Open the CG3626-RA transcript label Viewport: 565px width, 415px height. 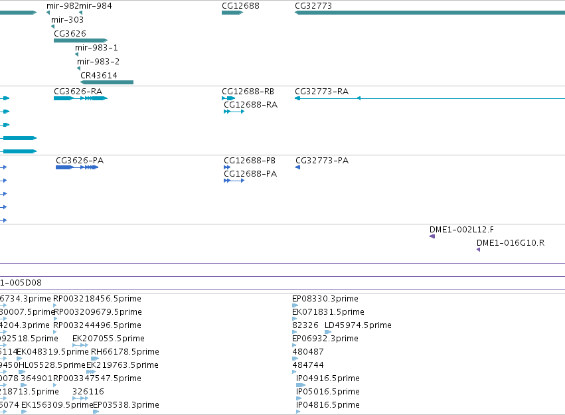point(78,92)
